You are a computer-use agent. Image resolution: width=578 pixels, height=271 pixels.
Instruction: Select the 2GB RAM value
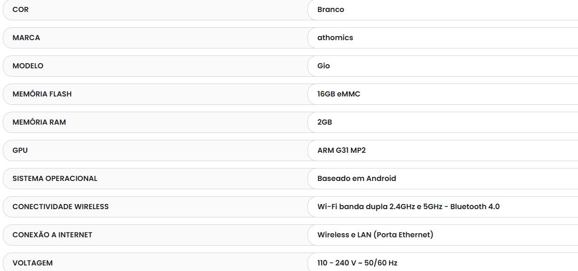(325, 122)
